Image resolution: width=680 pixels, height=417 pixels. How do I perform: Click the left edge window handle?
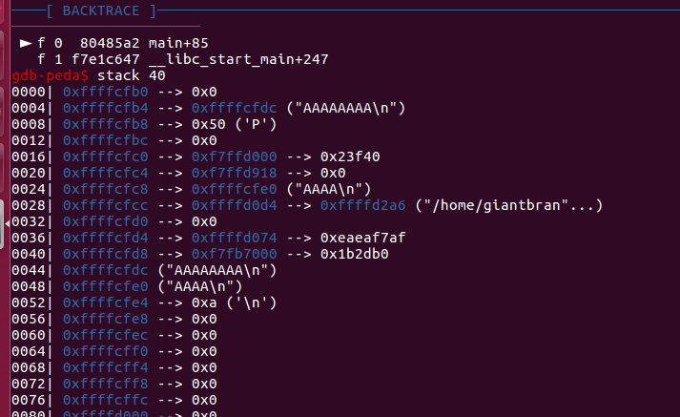(x=4, y=236)
